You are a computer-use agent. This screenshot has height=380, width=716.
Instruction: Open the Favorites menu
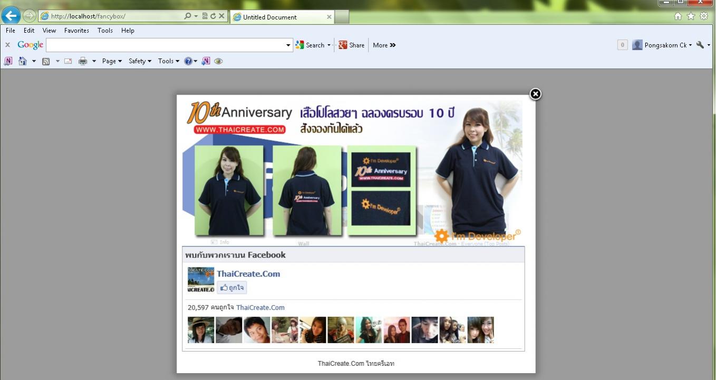pos(76,31)
